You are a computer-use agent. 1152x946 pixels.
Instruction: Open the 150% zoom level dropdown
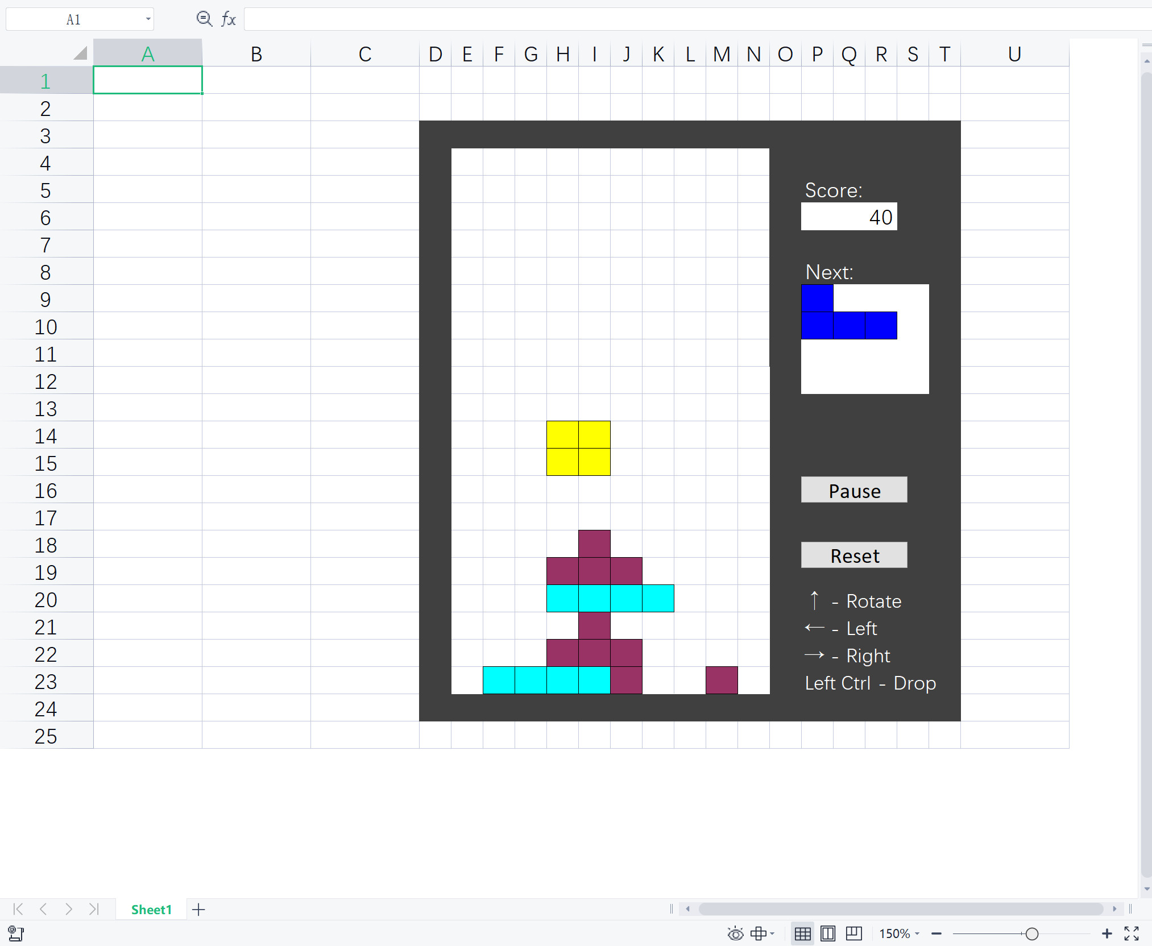point(899,933)
